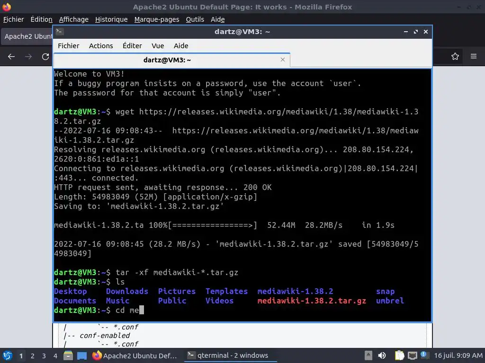Open the network connection tray icon
The width and height of the screenshot is (485, 363).
coord(413,356)
